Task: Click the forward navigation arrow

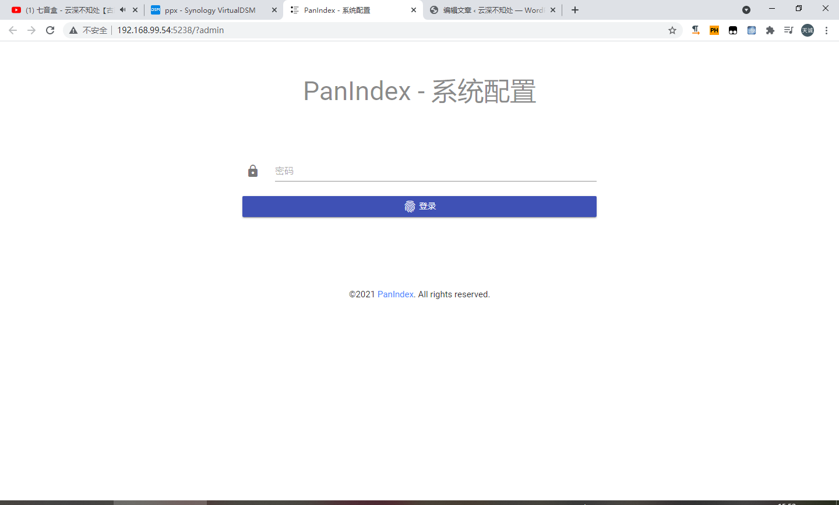Action: pos(31,30)
